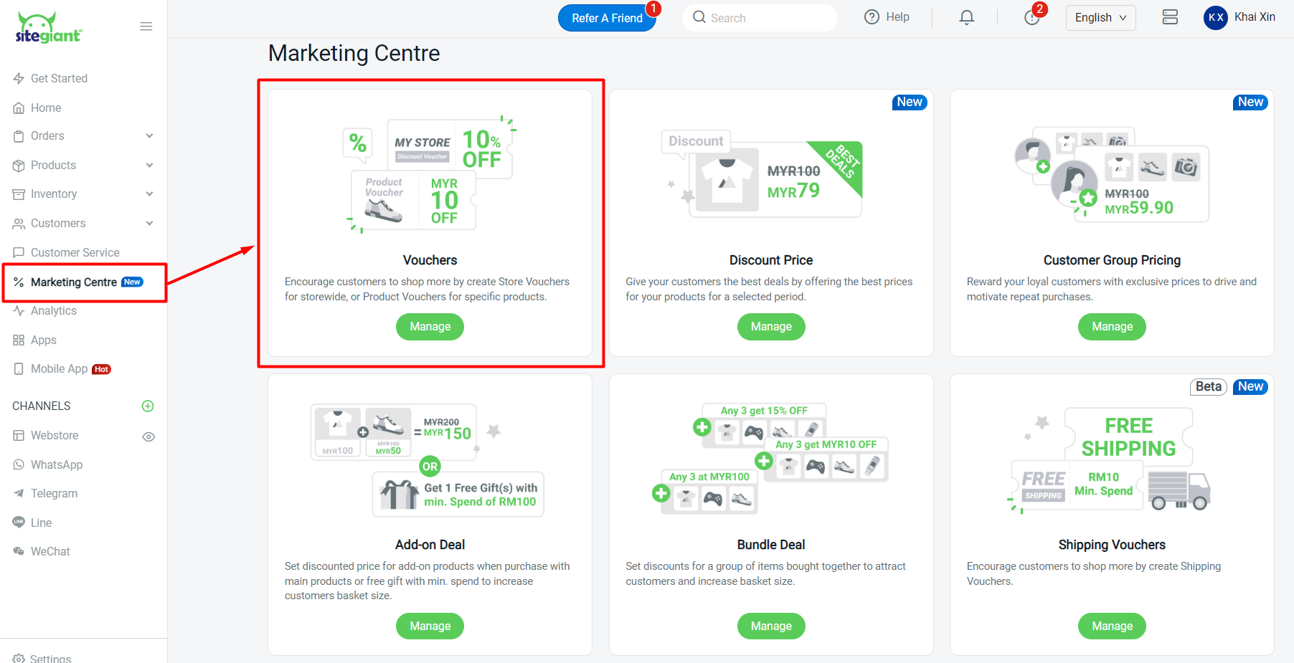Click the server/store switch icon
Screen dimensions: 1294x663
1170,17
